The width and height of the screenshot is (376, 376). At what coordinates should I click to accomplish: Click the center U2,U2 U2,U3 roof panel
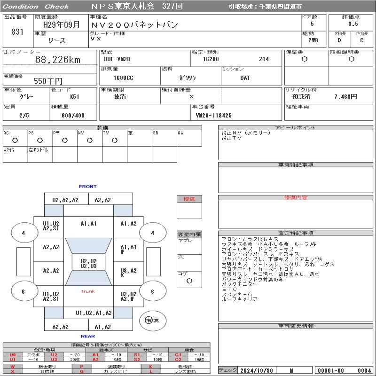click(x=88, y=263)
